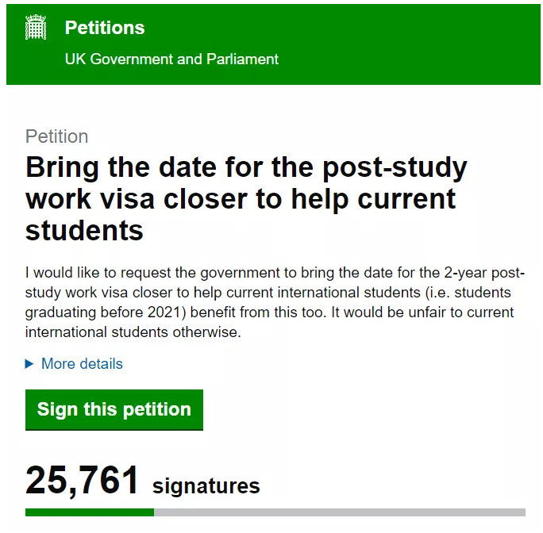The height and width of the screenshot is (533, 543).
Task: Click the grey unfilled part of progress bar
Action: (x=340, y=512)
